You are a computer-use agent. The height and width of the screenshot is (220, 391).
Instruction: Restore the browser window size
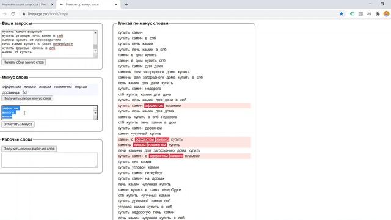[x=382, y=4]
